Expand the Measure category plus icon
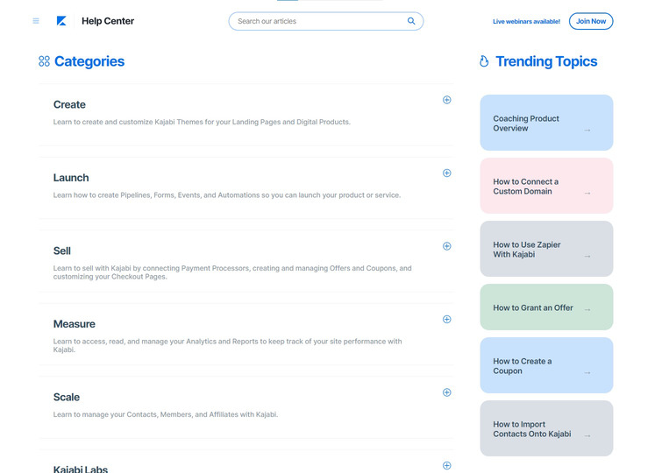The image size is (662, 473). click(x=446, y=320)
